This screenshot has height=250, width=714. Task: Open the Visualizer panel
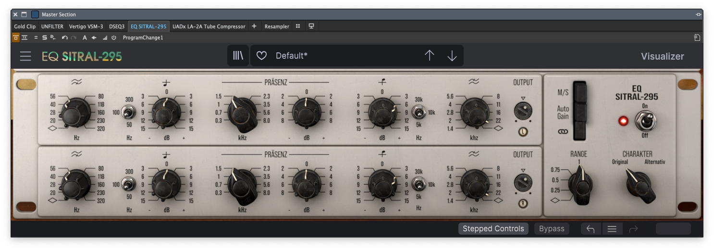[x=662, y=56]
